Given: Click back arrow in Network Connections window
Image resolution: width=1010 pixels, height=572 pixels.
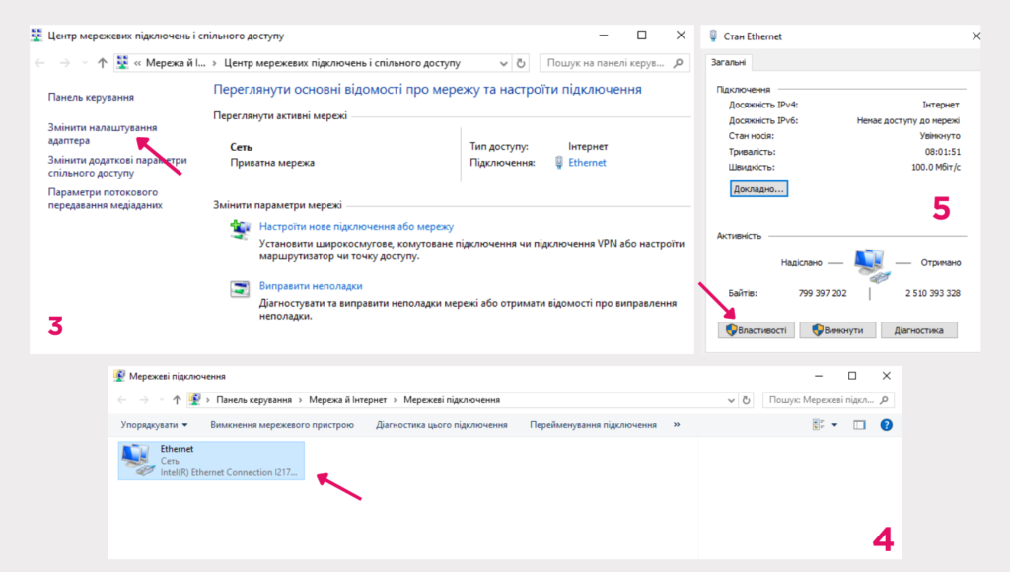Looking at the screenshot, I should [x=122, y=400].
